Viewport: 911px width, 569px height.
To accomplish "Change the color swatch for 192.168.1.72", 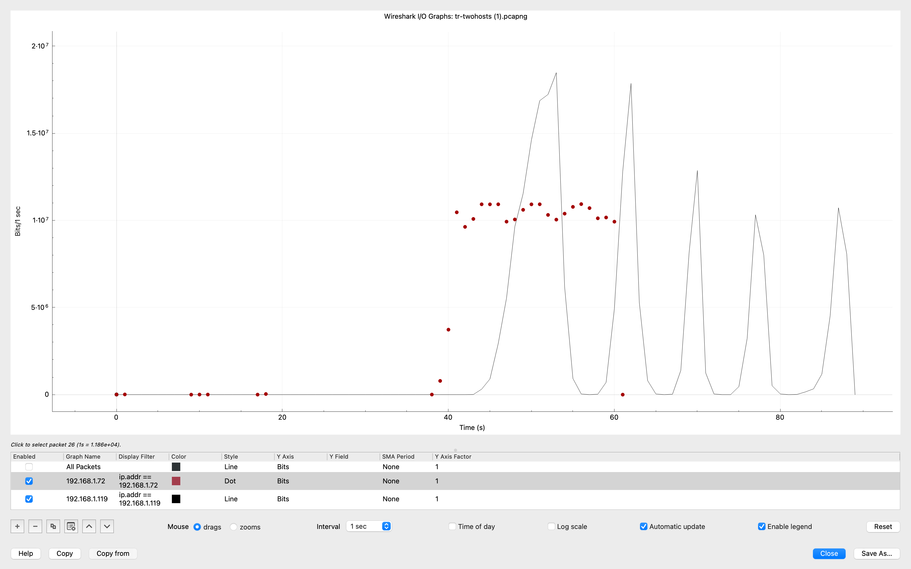I will click(x=176, y=480).
